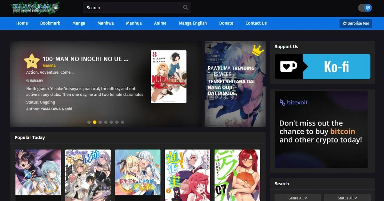Click the bitexbit logo in the ad
Screen dimensions: 384x201
click(293, 102)
